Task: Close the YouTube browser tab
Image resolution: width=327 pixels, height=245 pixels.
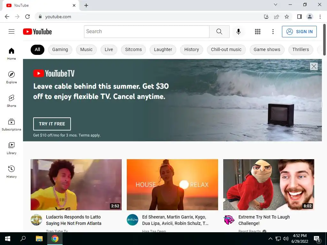Action: pyautogui.click(x=74, y=5)
